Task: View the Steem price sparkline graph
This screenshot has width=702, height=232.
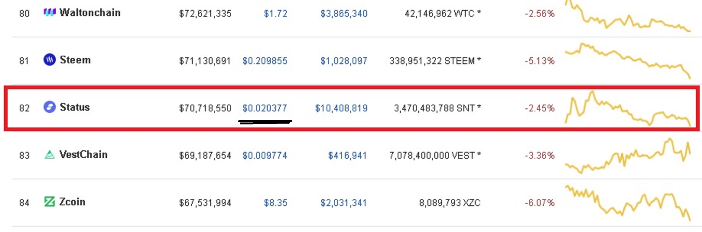Action: click(628, 61)
